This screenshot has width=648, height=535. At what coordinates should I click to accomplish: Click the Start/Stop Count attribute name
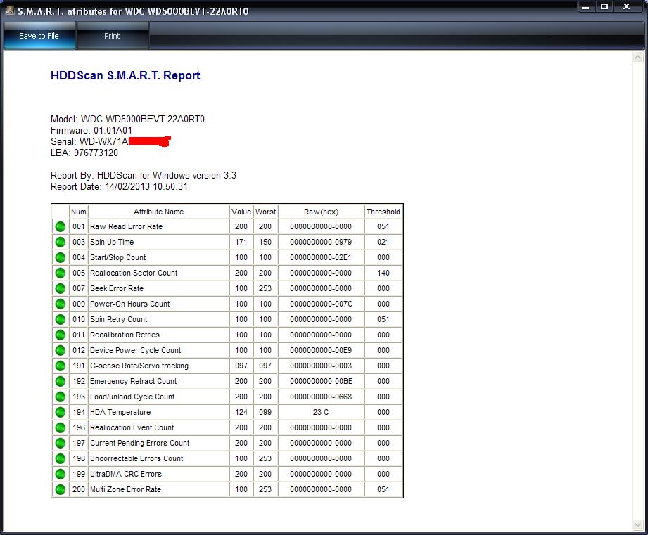117,257
